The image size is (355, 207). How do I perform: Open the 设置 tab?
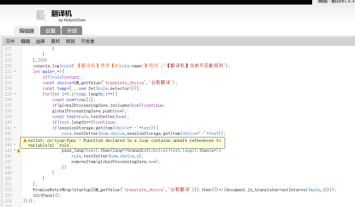point(50,31)
